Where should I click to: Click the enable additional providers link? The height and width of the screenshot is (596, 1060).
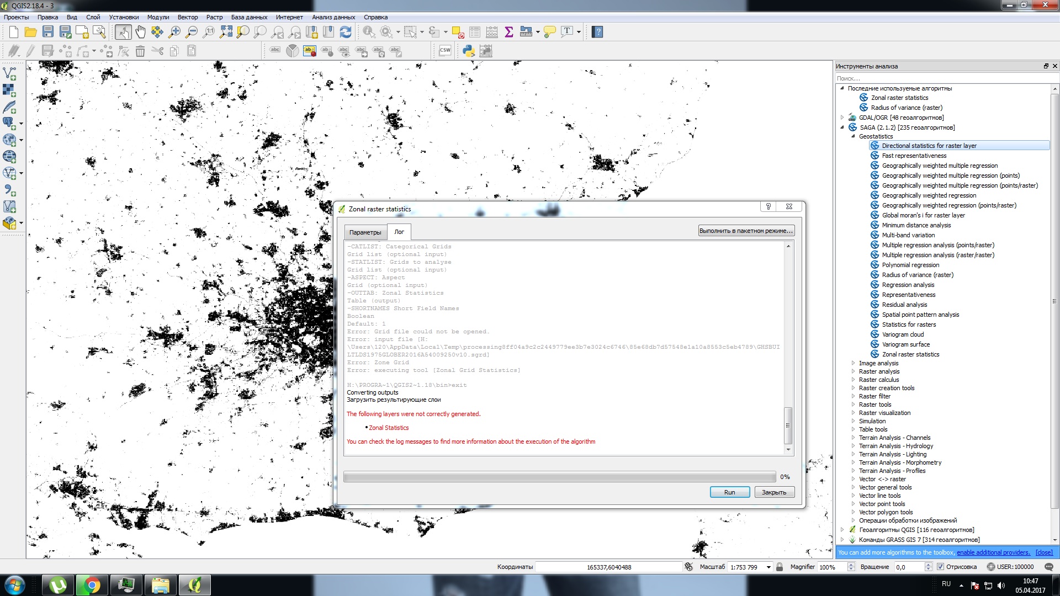tap(993, 552)
